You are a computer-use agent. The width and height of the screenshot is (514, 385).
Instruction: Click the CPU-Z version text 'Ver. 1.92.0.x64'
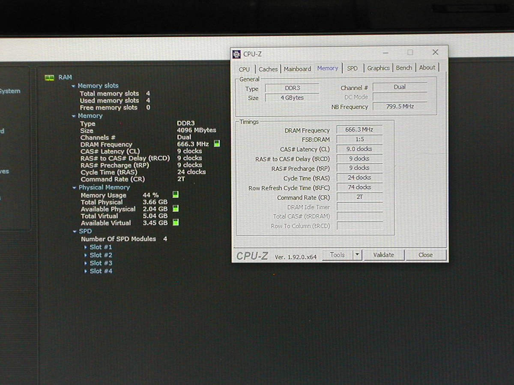pyautogui.click(x=296, y=257)
